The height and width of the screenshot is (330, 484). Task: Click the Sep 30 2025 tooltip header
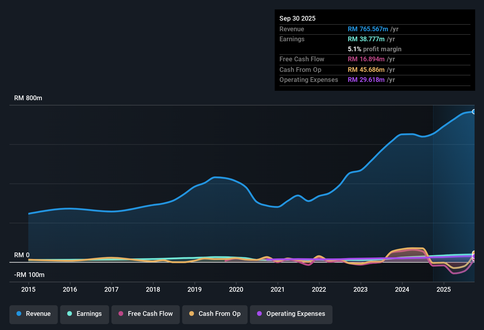click(297, 18)
